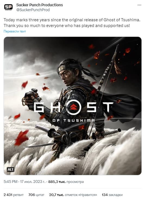Open the @SuckerPunchProd handle link
This screenshot has width=145, height=199.
pyautogui.click(x=33, y=10)
